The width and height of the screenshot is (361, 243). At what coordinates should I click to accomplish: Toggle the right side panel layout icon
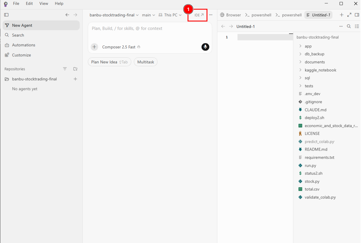pos(357,15)
